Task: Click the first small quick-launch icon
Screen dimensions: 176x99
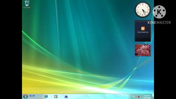Action: click(31, 96)
